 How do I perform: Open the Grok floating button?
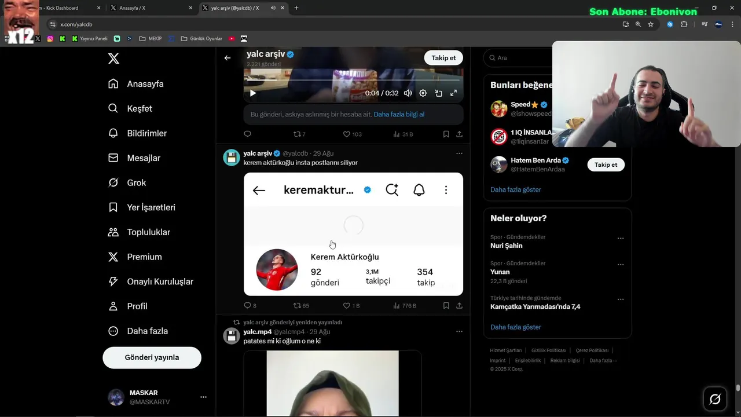(x=715, y=399)
